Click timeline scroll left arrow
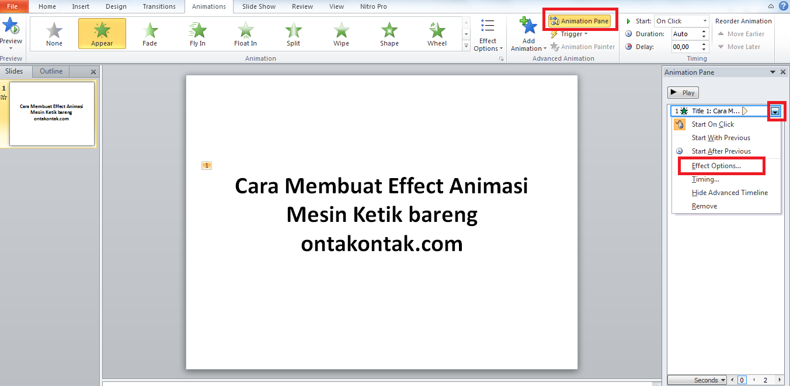790x386 pixels. point(732,380)
